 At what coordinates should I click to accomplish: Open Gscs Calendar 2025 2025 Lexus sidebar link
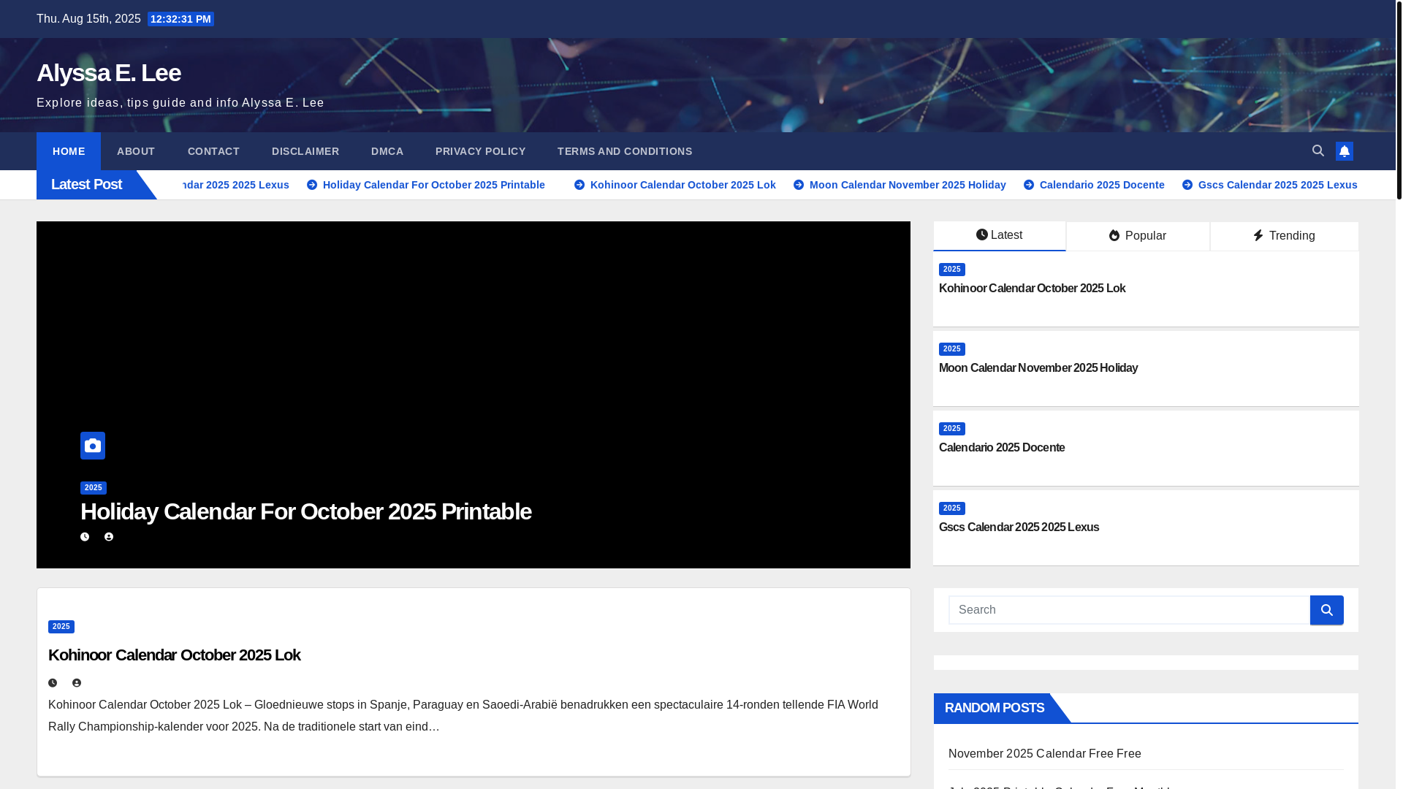click(1019, 527)
